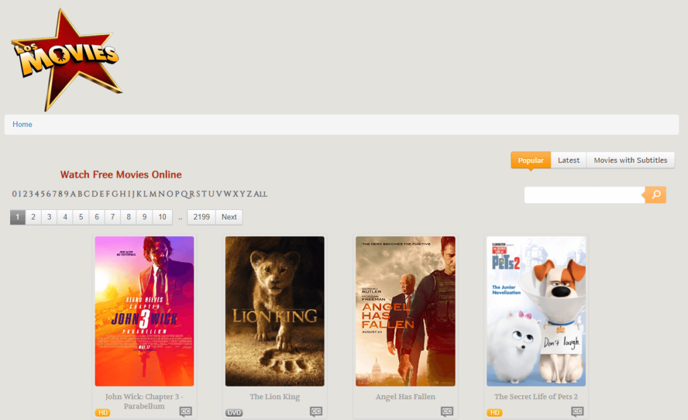
Task: Open the John Wick 3 poster thumbnail
Action: [144, 311]
